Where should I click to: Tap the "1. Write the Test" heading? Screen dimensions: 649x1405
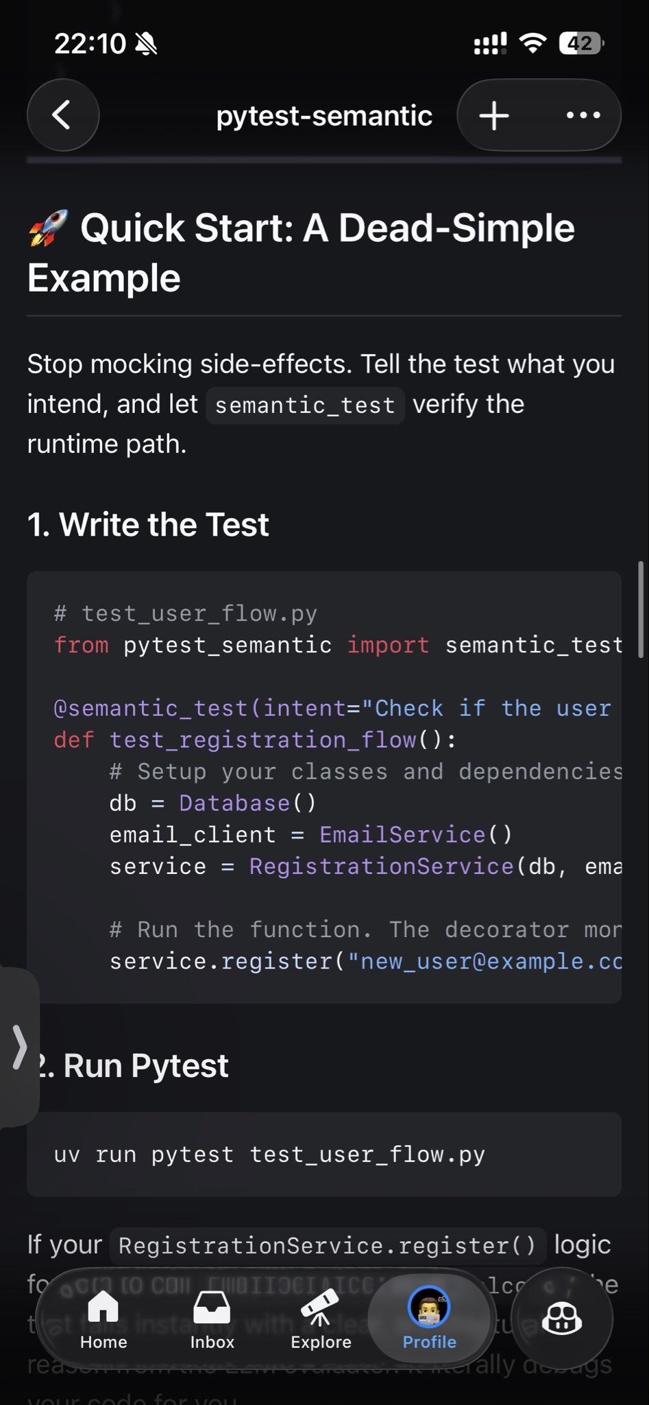tap(148, 525)
